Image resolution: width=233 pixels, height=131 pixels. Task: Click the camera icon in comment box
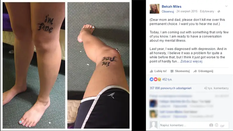211,125
